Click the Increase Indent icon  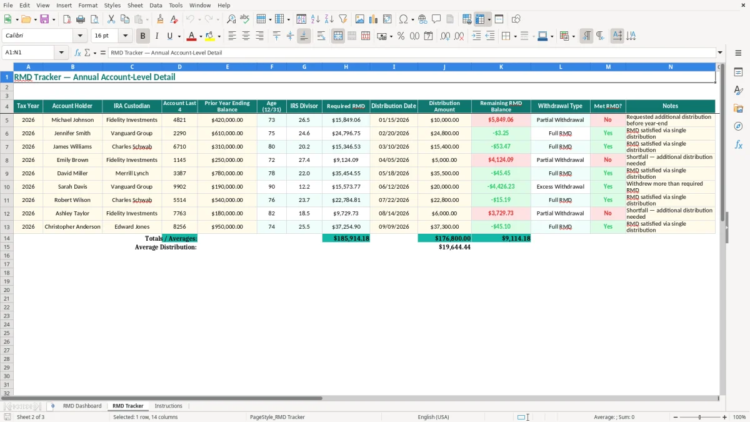pos(476,36)
